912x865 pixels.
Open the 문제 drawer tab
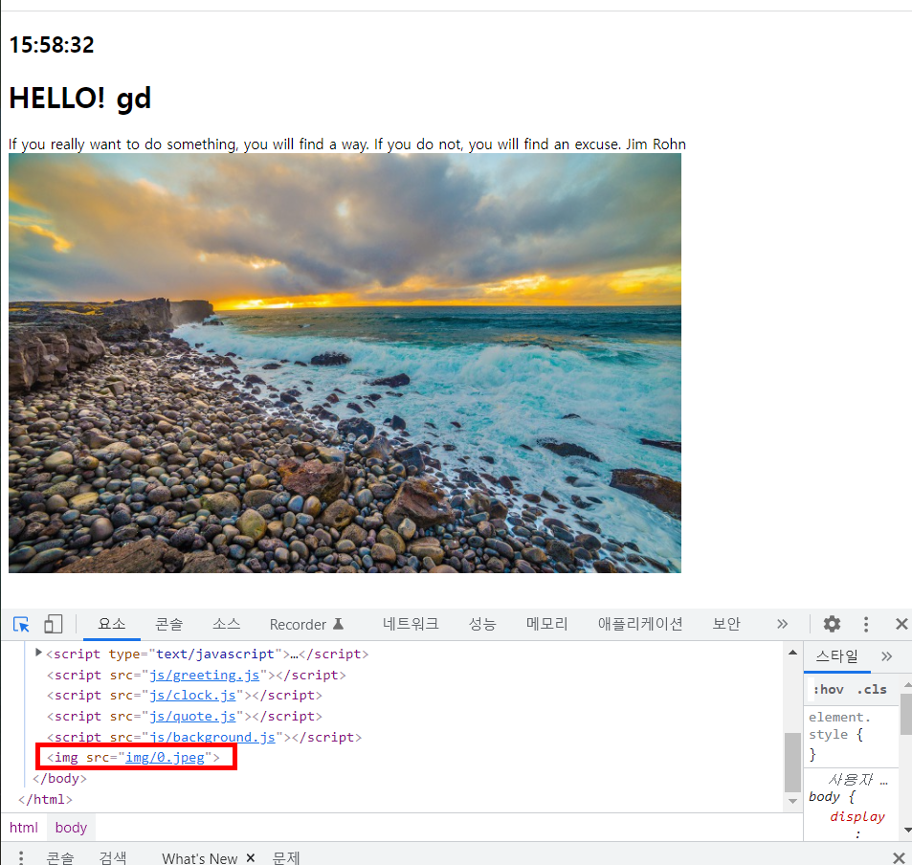coord(286,857)
